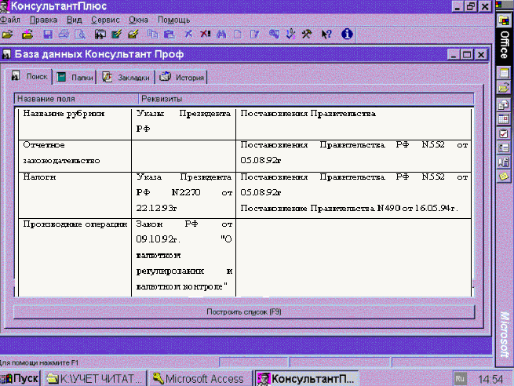514x386 pixels.
Task: Click the blue info circle icon
Action: coord(346,35)
